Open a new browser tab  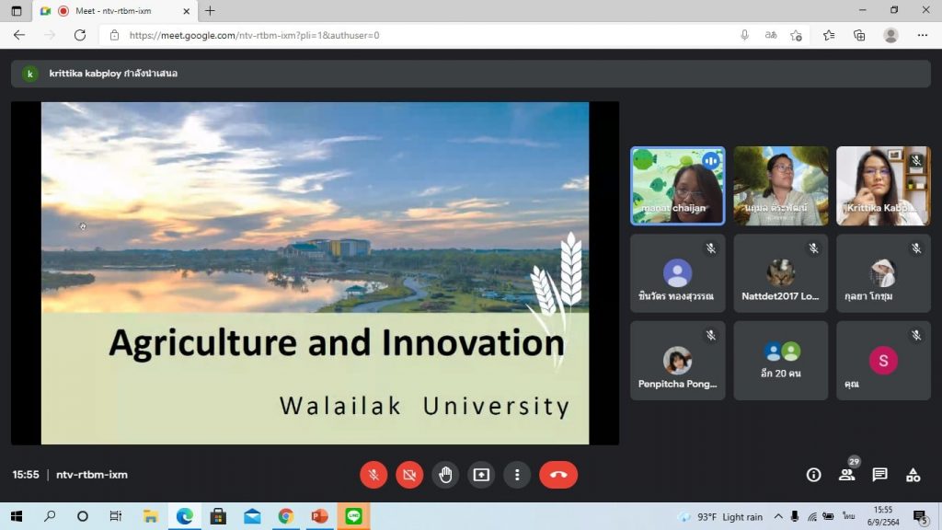(x=210, y=11)
